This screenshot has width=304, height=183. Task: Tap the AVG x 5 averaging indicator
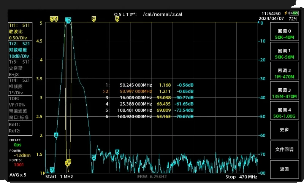18,175
